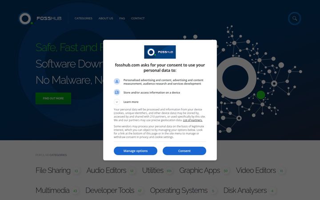The width and height of the screenshot is (320, 200).
Task: Click the store information device icon
Action: (117, 92)
